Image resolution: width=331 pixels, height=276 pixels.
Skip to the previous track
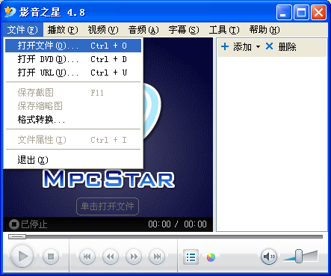[x=87, y=257]
